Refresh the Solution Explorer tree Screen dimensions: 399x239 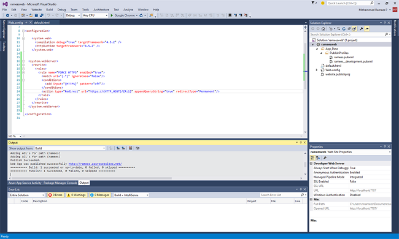(x=344, y=29)
